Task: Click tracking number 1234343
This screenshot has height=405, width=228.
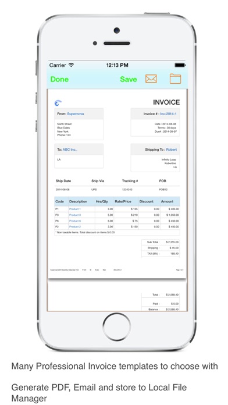Action: pos(127,190)
